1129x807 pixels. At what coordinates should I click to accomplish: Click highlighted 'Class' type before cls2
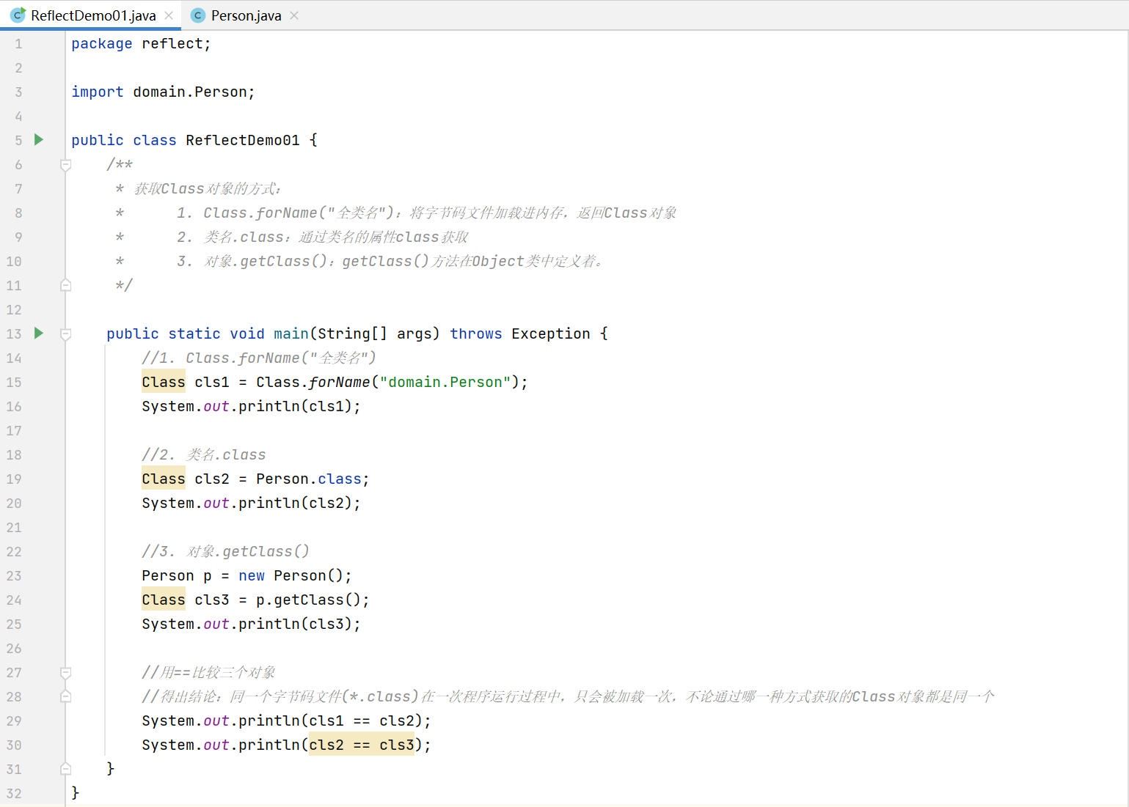pyautogui.click(x=164, y=479)
